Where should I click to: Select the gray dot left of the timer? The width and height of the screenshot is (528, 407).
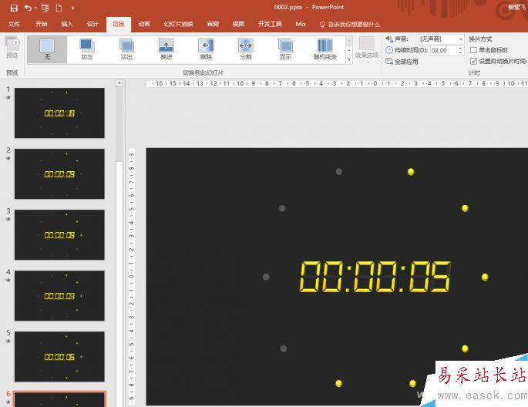[x=266, y=277]
